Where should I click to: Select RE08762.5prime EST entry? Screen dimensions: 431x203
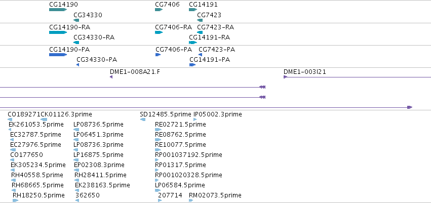(180, 135)
